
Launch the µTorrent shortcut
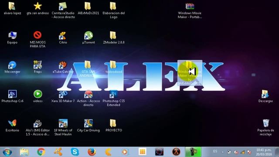88,38
